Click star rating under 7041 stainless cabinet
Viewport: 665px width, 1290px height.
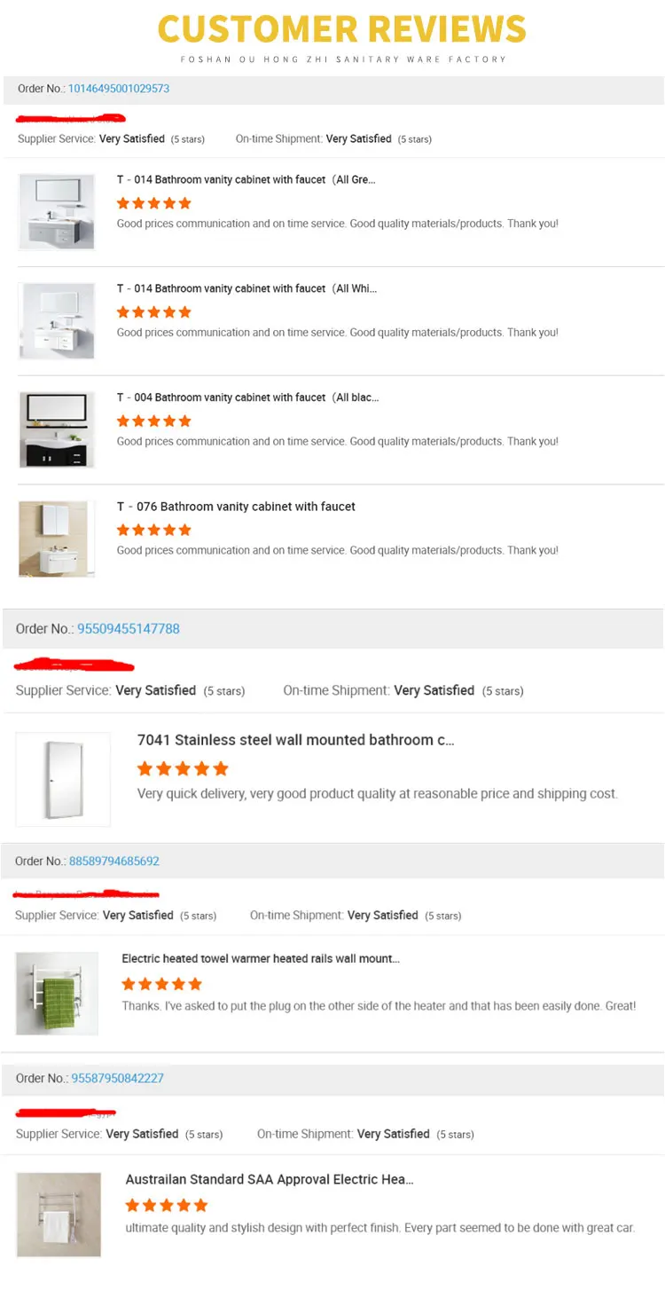click(x=183, y=768)
